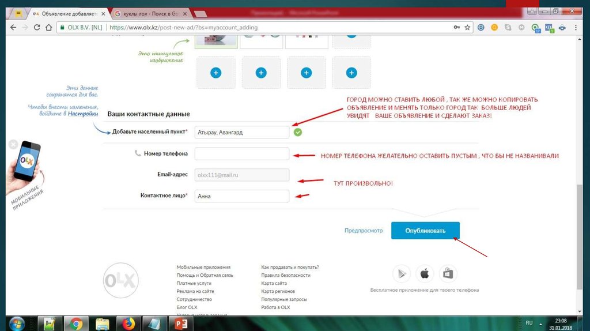Switch to PowerPoint in the taskbar

pos(181,324)
